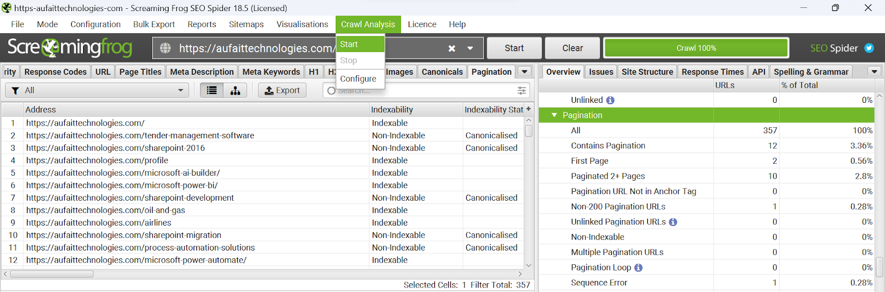Image resolution: width=885 pixels, height=292 pixels.
Task: Switch to tree view icon
Action: click(x=235, y=90)
